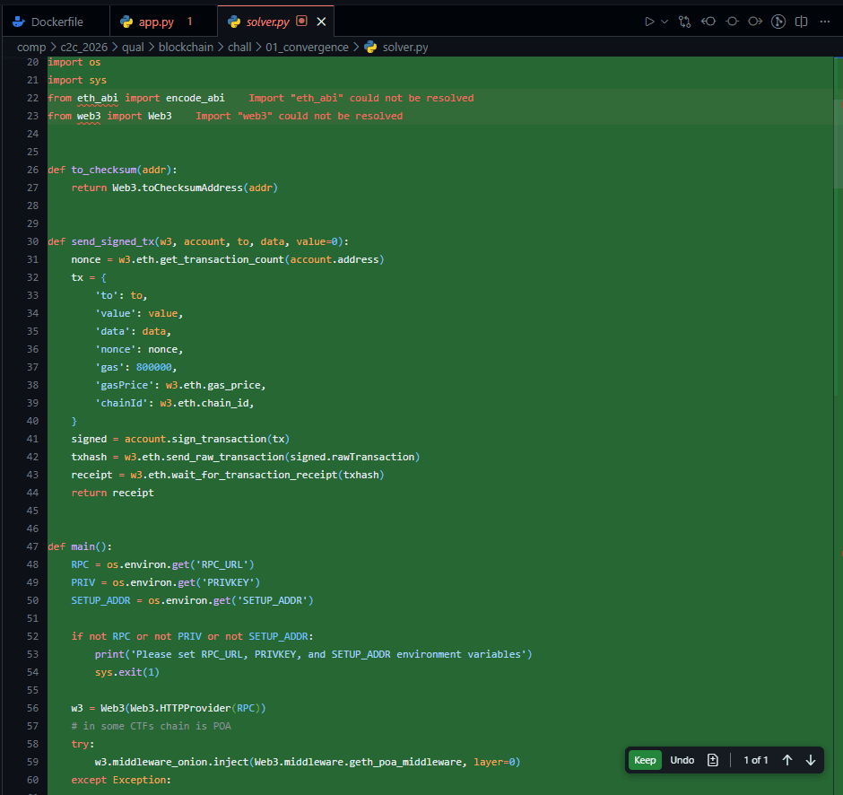Click Undo to reject the changes

point(682,760)
